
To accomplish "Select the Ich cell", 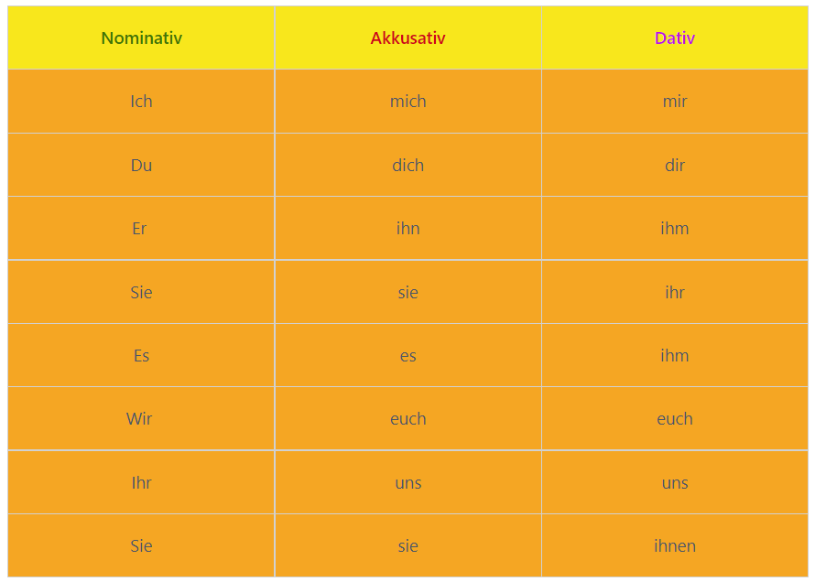I will [141, 102].
